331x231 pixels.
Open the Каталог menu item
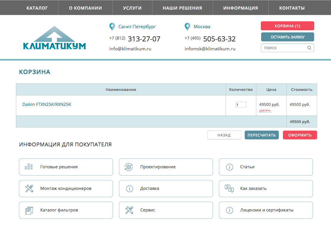click(37, 8)
